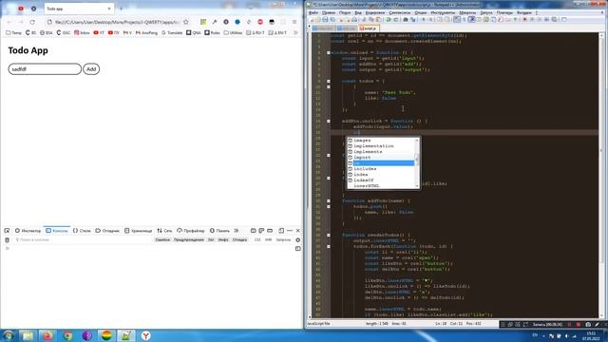The image size is (608, 342).
Task: Click the wrench extension icon in browser toolbar
Action: pyautogui.click(x=215, y=22)
